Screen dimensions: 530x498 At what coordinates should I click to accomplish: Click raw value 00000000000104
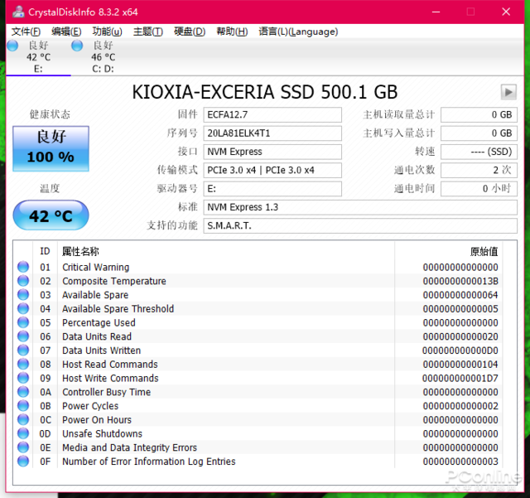(460, 365)
